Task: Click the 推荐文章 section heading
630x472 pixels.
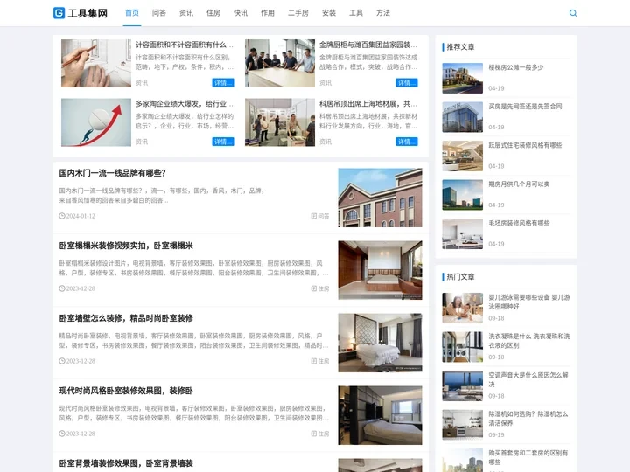Action: click(460, 47)
